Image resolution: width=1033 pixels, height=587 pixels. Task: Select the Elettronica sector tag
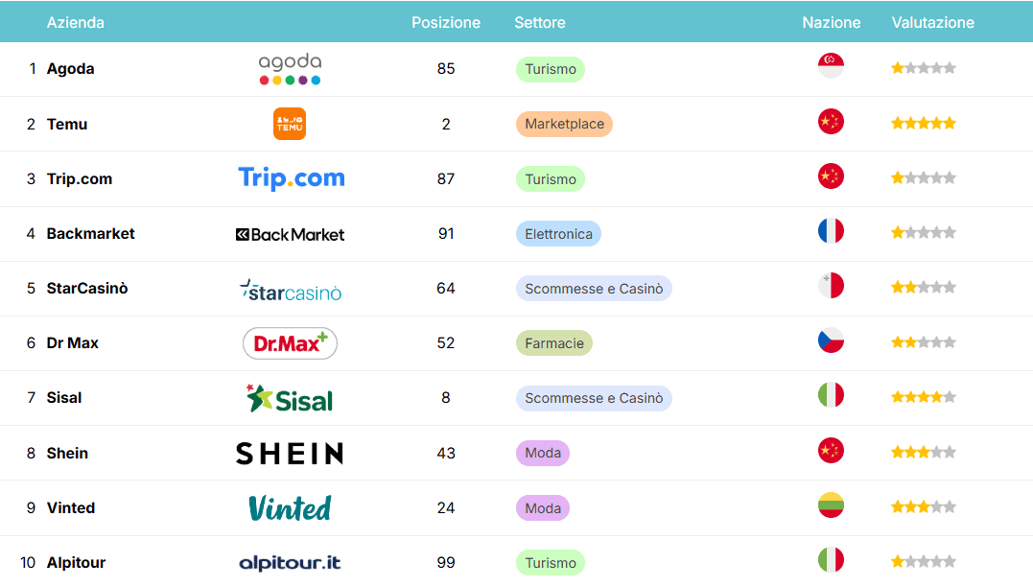pyautogui.click(x=558, y=234)
